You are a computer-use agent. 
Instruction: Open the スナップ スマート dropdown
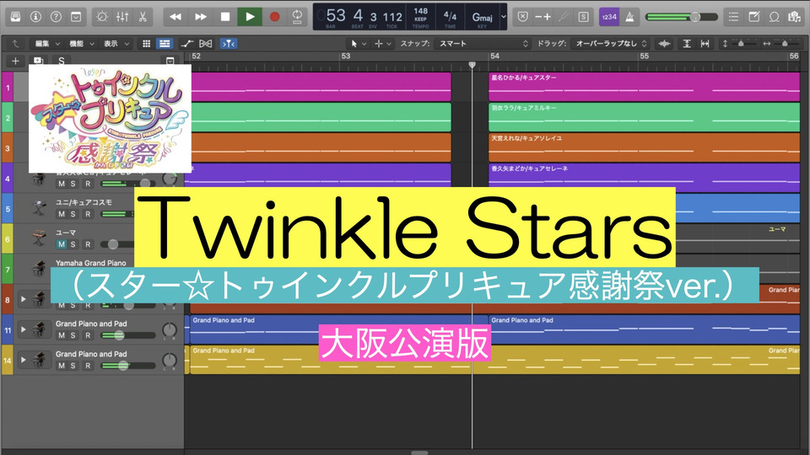coord(483,44)
